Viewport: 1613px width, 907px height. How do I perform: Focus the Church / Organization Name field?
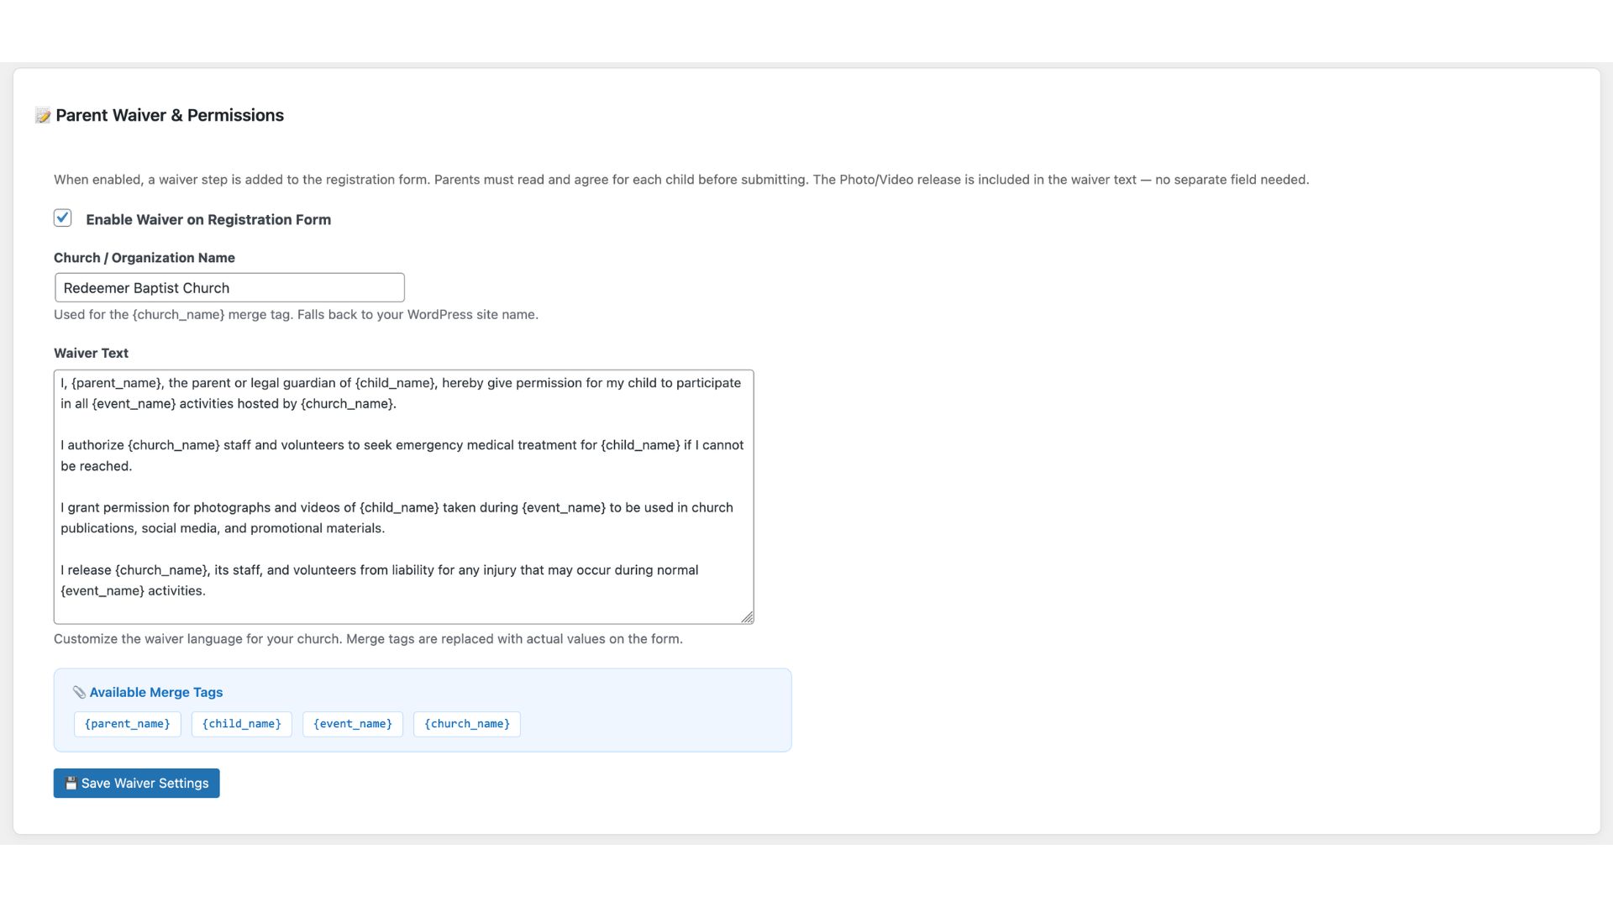point(229,288)
